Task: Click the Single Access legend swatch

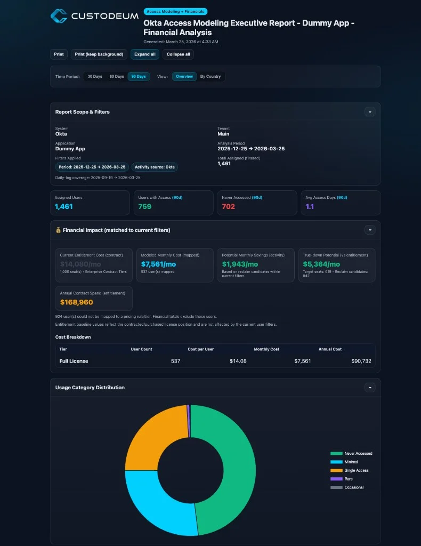Action: [336, 470]
